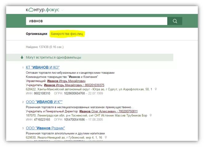Open dropdown chevron next to Контур.Фокус logo
Image resolution: width=204 pixels, height=147 pixels.
62,10
